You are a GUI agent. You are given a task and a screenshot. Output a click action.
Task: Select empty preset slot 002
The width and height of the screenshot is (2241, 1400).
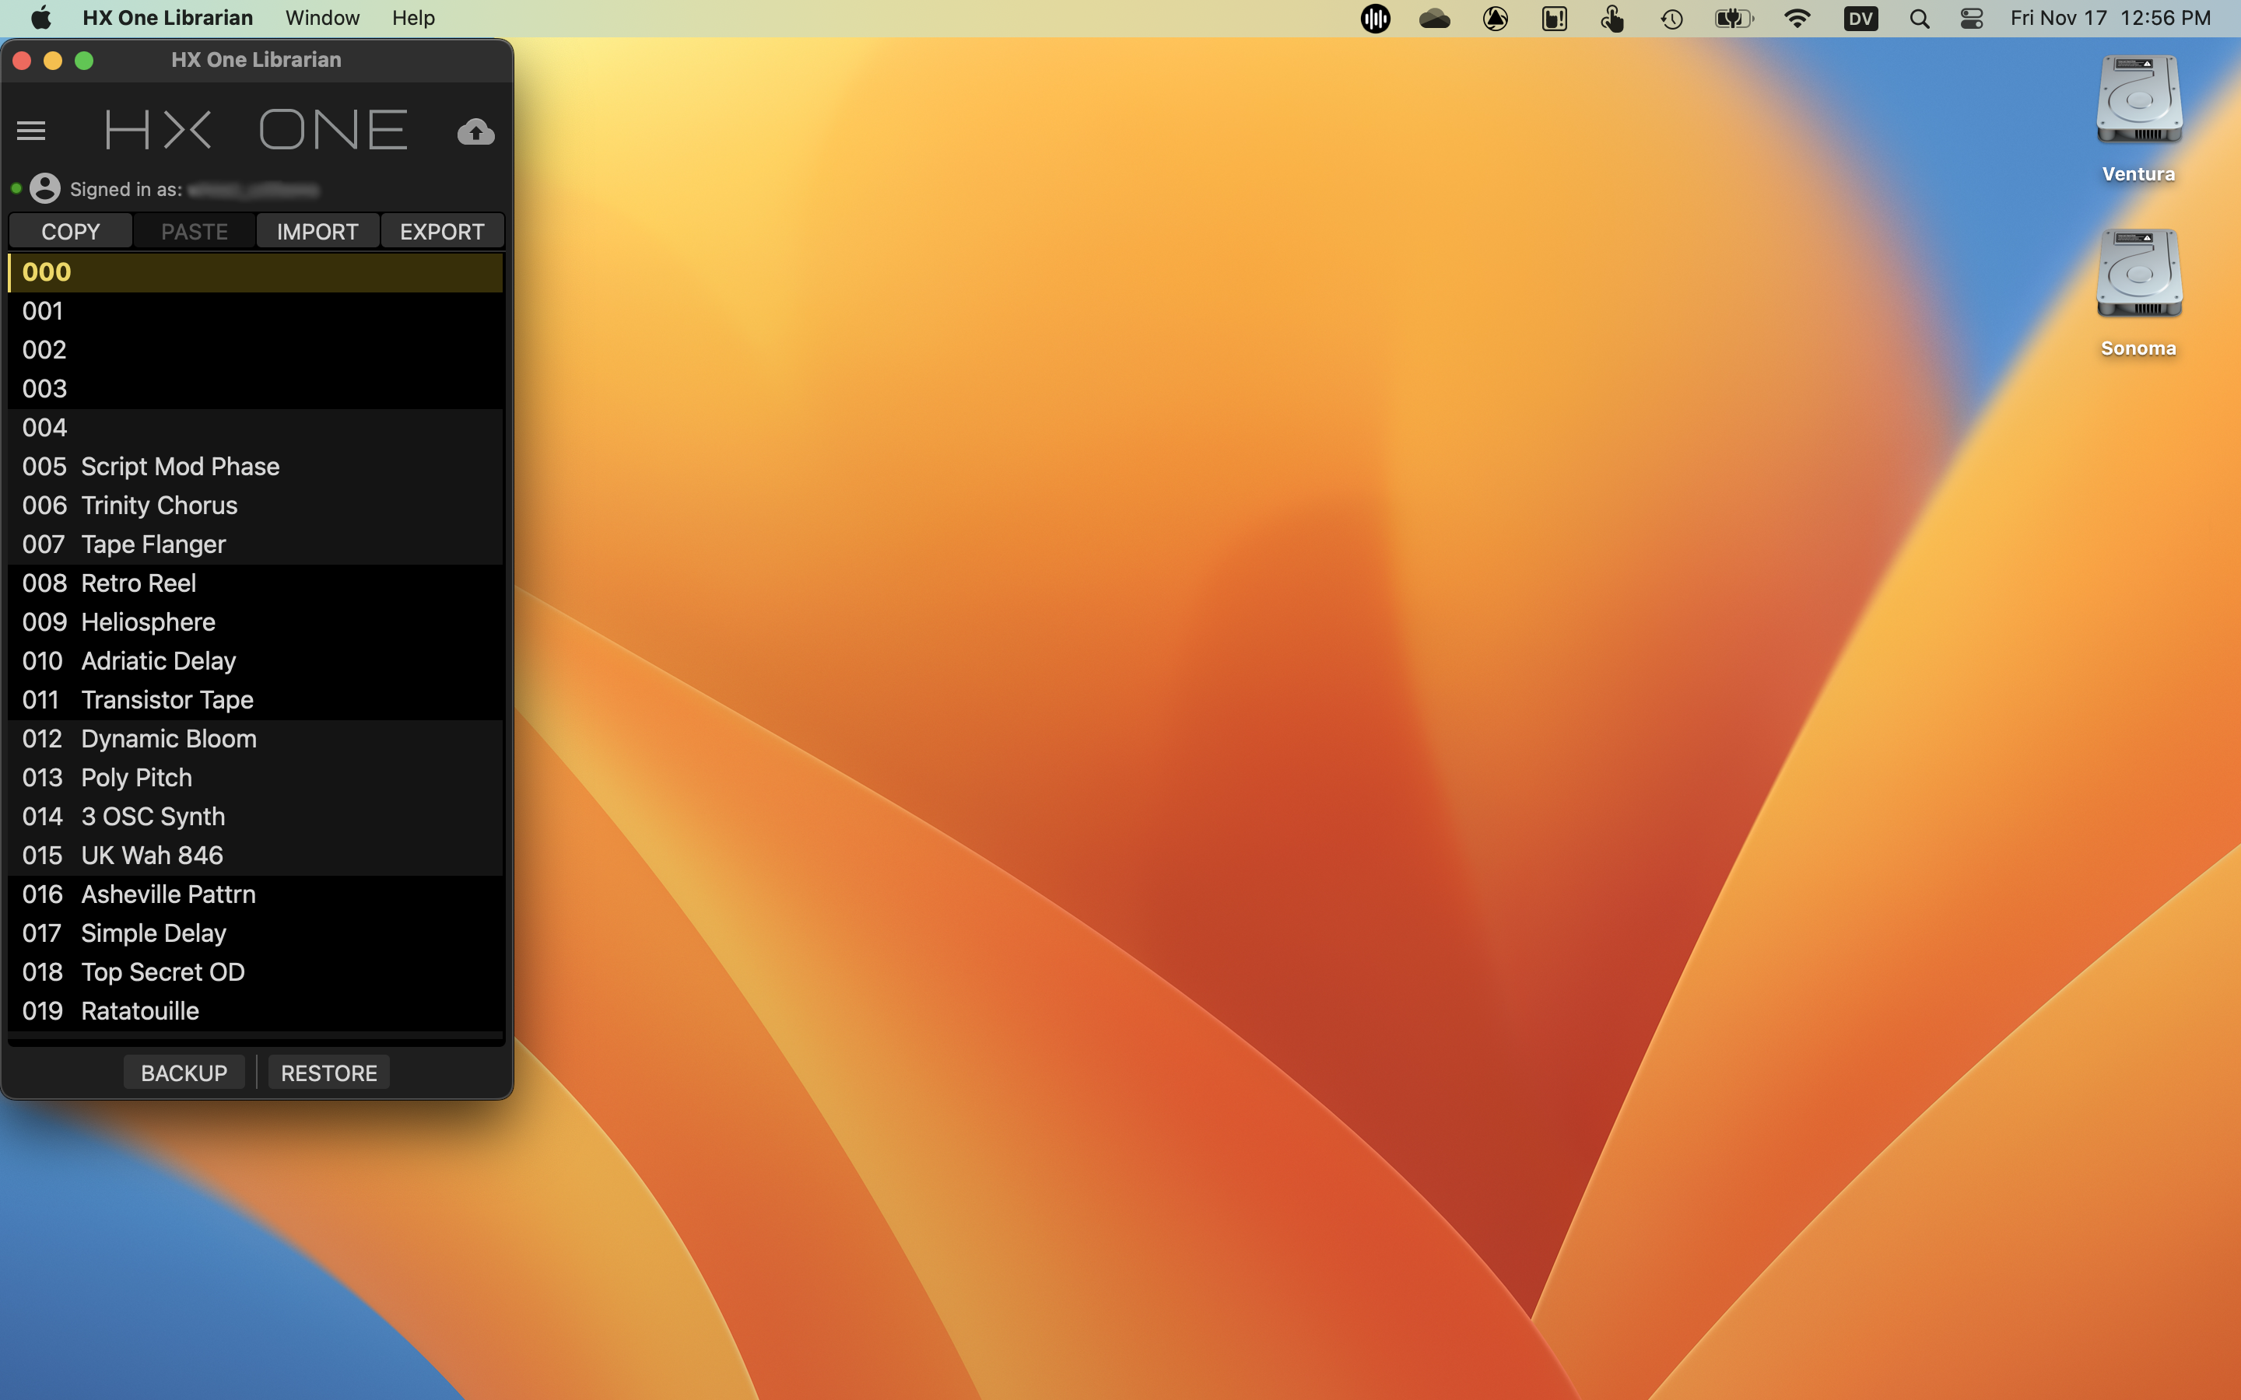pyautogui.click(x=255, y=350)
